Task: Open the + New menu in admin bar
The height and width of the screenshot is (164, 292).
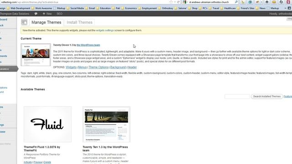Action: 47,14
